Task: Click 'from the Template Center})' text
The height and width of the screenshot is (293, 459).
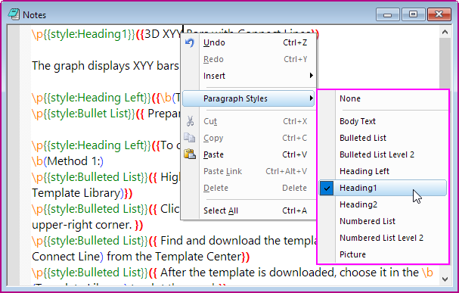Action: pyautogui.click(x=178, y=257)
